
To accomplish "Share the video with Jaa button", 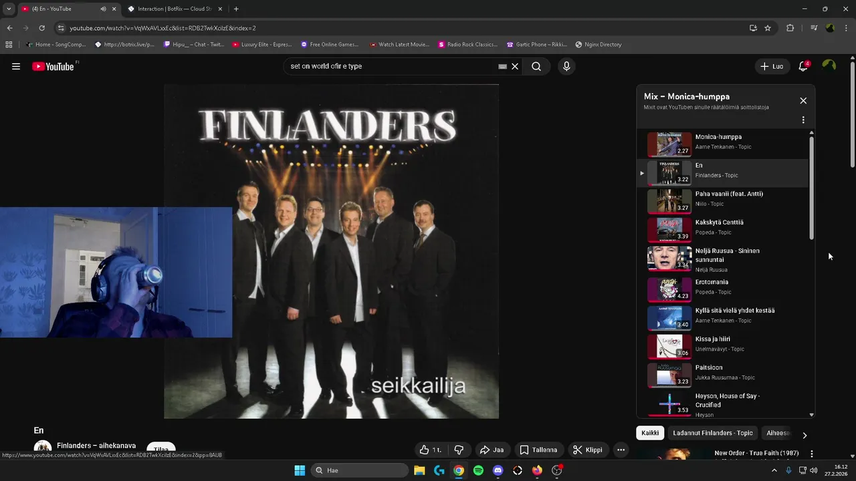I will pos(492,450).
